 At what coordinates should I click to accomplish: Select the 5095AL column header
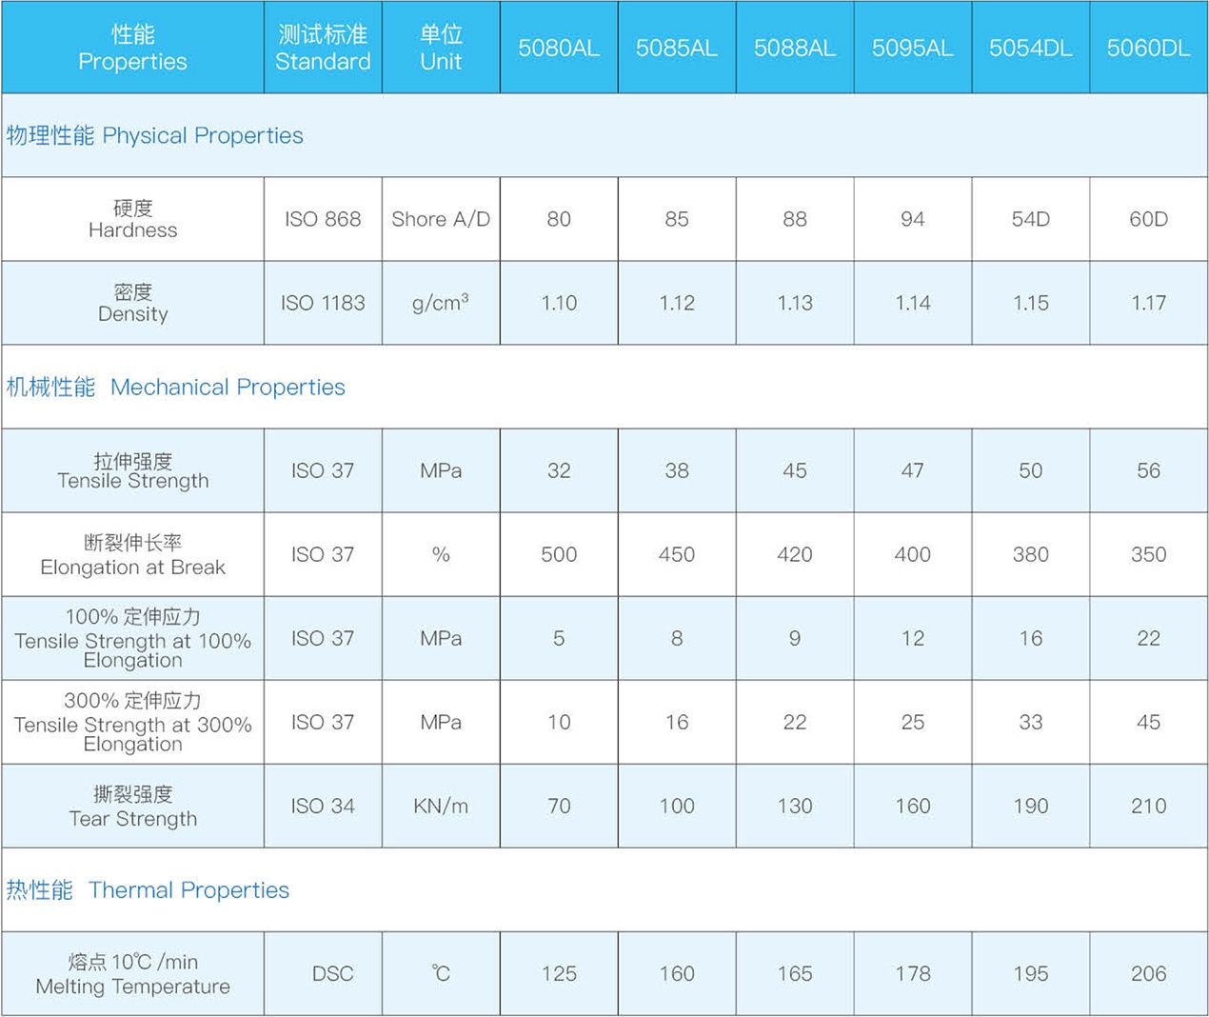(x=912, y=49)
